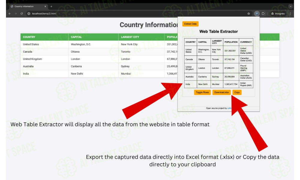The image size is (300, 180).
Task: Click the site info icon in address bar
Action: pyautogui.click(x=29, y=13)
